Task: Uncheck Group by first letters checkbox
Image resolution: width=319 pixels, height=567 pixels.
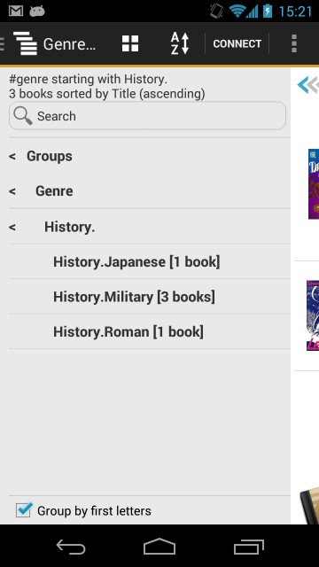Action: click(x=24, y=510)
